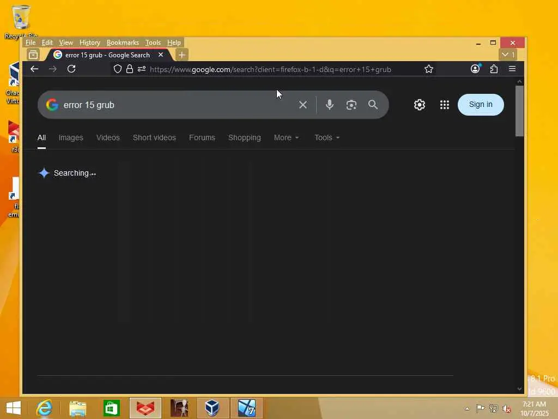Open File Explorer from the taskbar
Image resolution: width=558 pixels, height=419 pixels.
click(77, 408)
